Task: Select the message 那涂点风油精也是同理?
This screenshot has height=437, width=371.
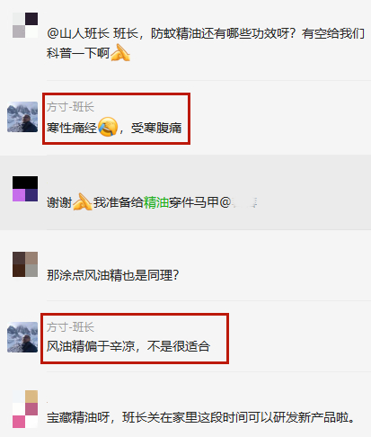Action: click(x=113, y=275)
